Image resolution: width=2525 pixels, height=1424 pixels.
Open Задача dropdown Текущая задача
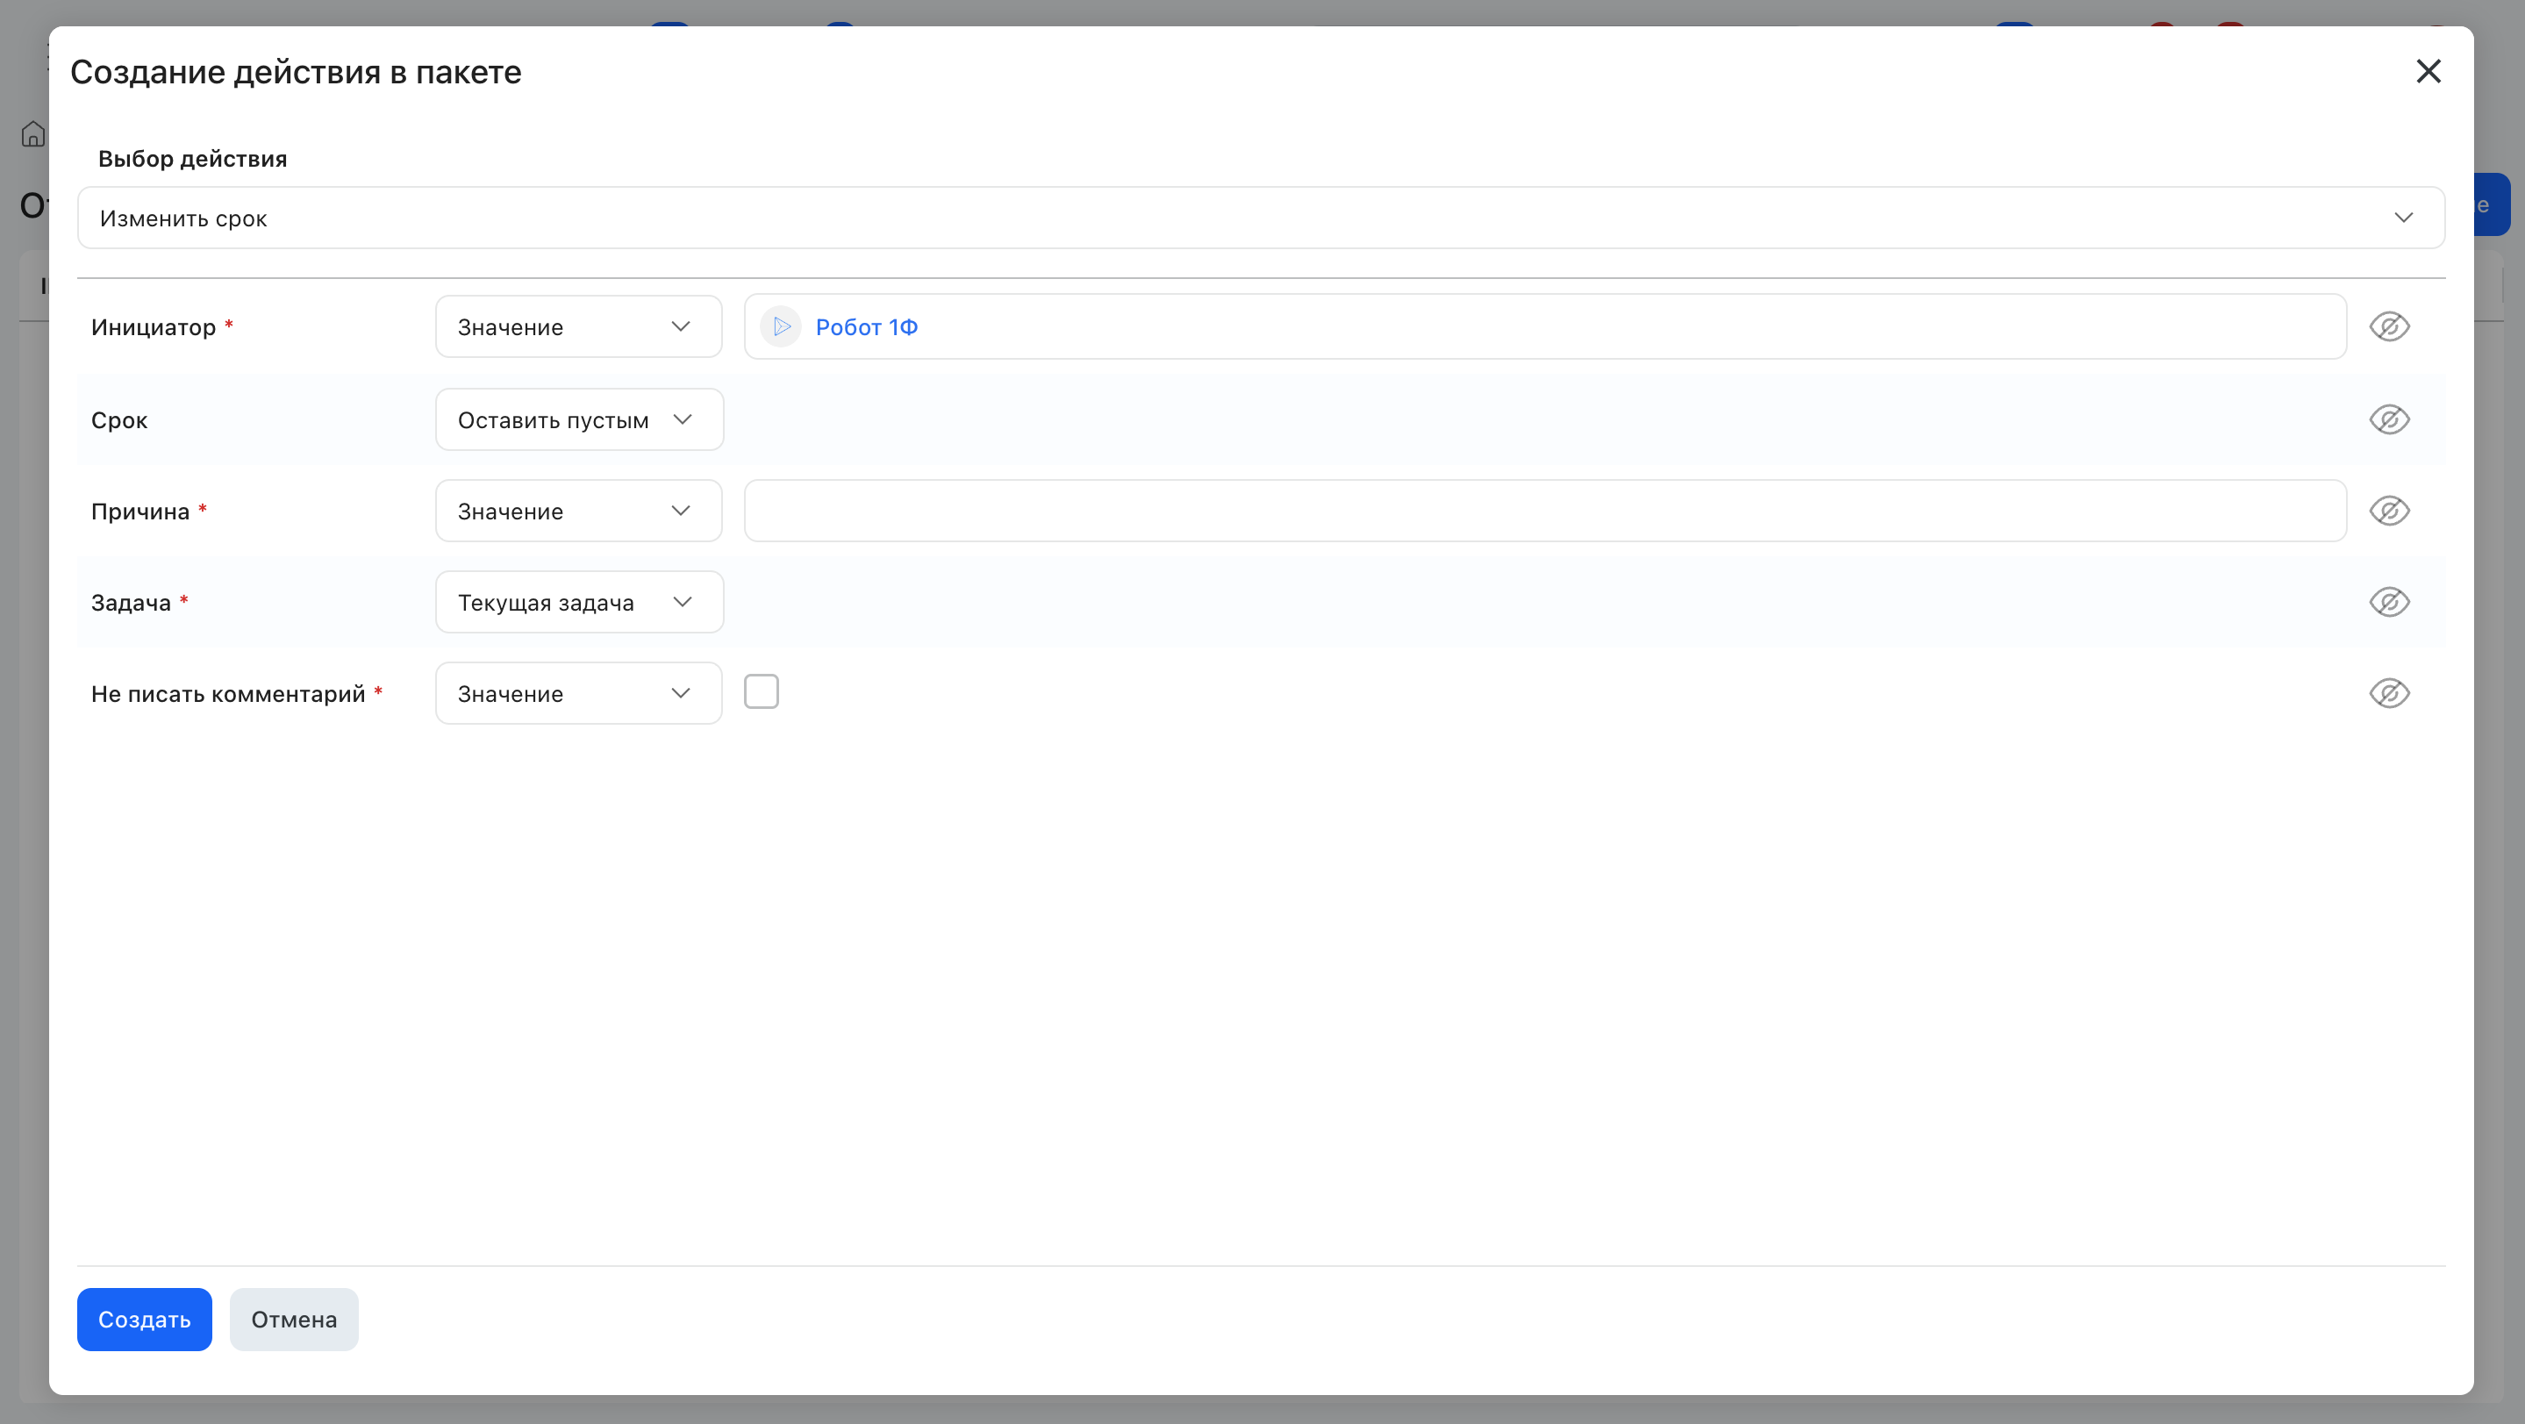coord(579,602)
